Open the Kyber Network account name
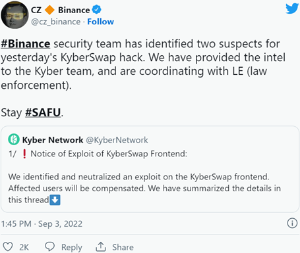This screenshot has height=253, width=300. [x=53, y=140]
